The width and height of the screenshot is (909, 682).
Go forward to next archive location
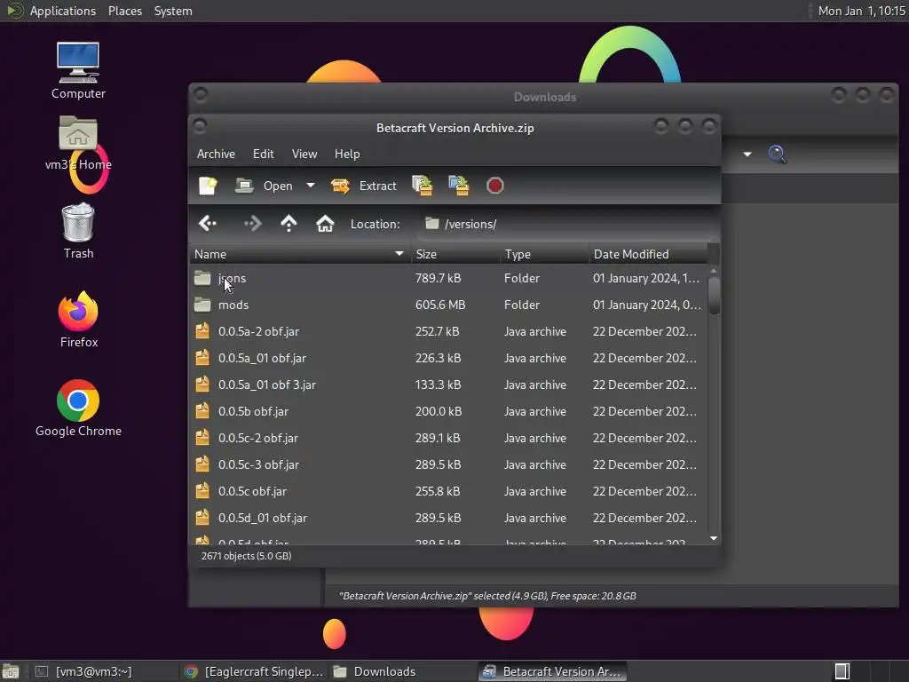pyautogui.click(x=253, y=223)
